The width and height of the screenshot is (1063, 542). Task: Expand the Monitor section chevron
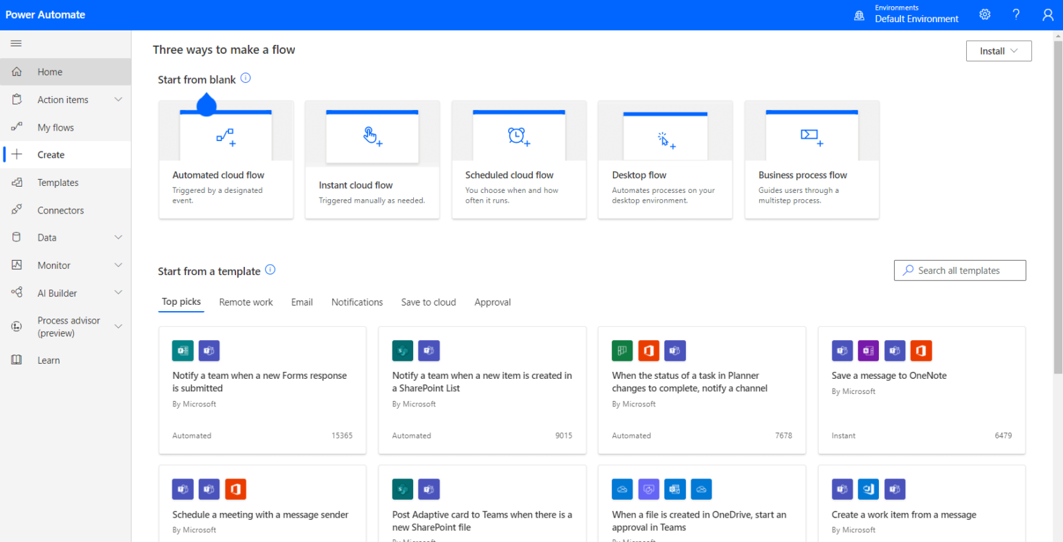click(x=118, y=265)
